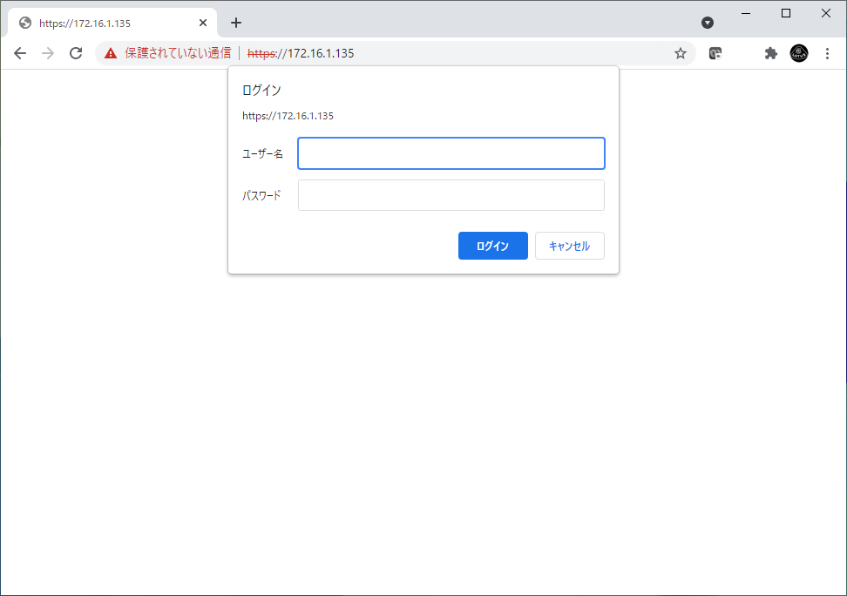Click the forward navigation arrow
This screenshot has width=847, height=596.
pyautogui.click(x=48, y=53)
